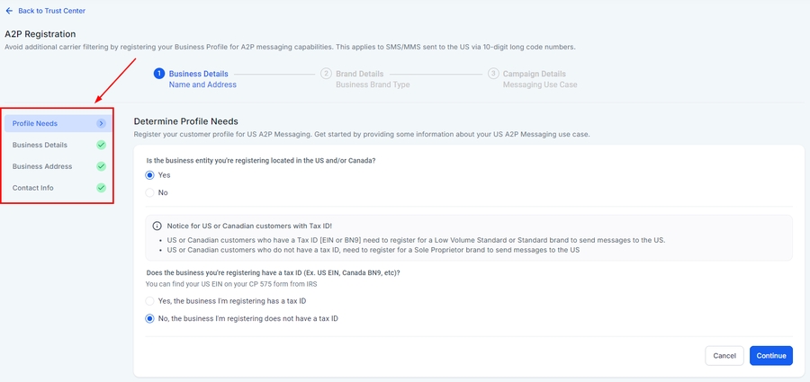
Task: Open Profile Needs sidebar item
Action: click(36, 123)
